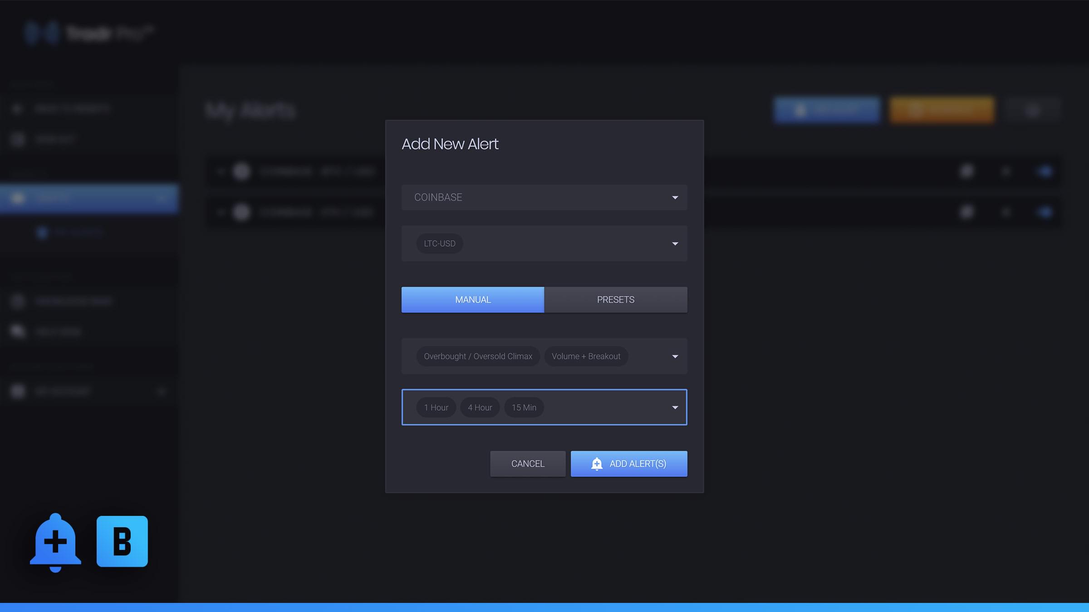Open the timeframe selection dropdown
The width and height of the screenshot is (1089, 612).
tap(675, 407)
